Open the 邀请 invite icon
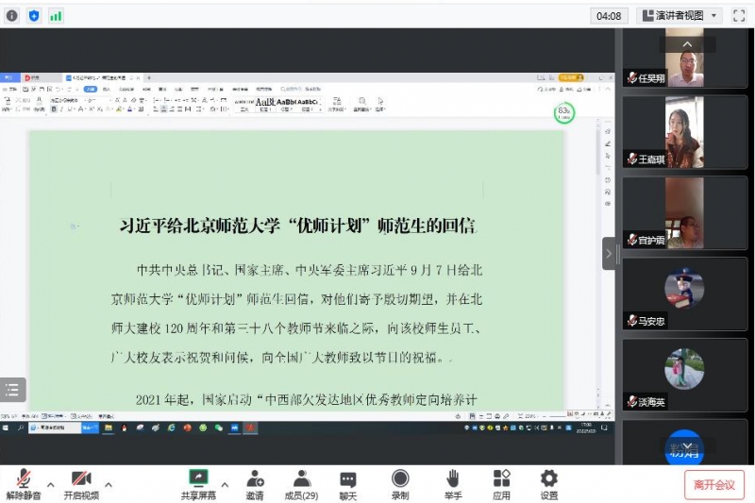 click(x=255, y=484)
